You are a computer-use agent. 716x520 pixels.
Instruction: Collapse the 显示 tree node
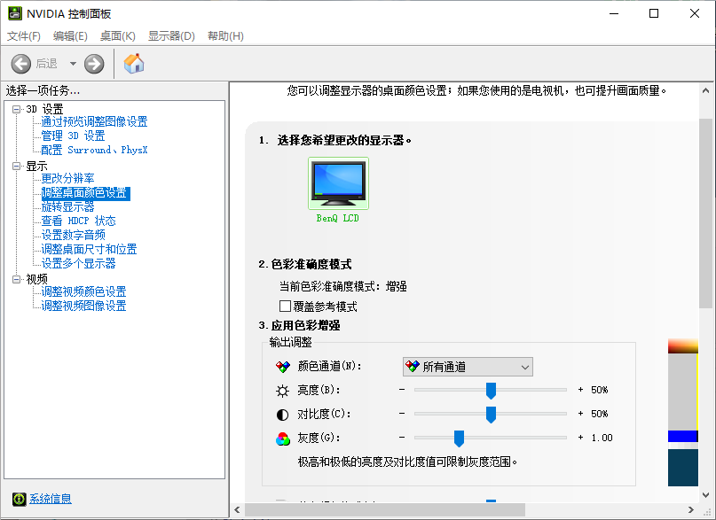click(x=17, y=166)
